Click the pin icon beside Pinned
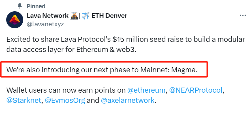This screenshot has width=250, height=113. [20, 6]
